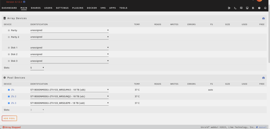Click the Array Stopped status text

(13, 127)
